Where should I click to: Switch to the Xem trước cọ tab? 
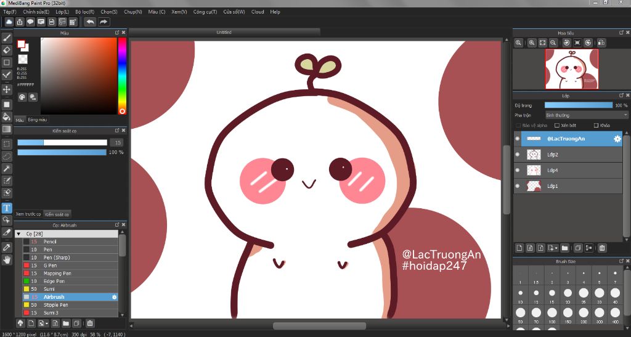click(28, 214)
